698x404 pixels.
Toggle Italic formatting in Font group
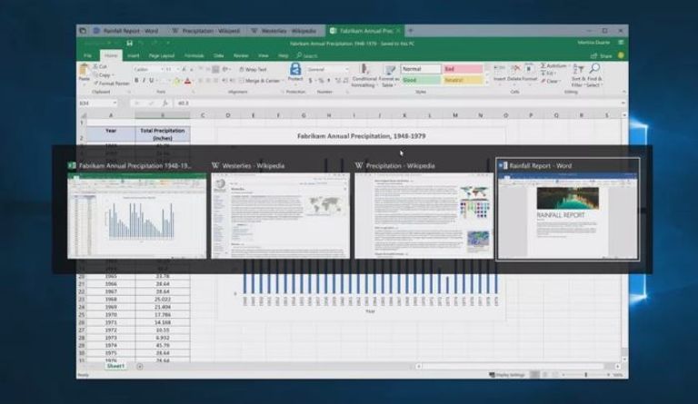click(144, 80)
